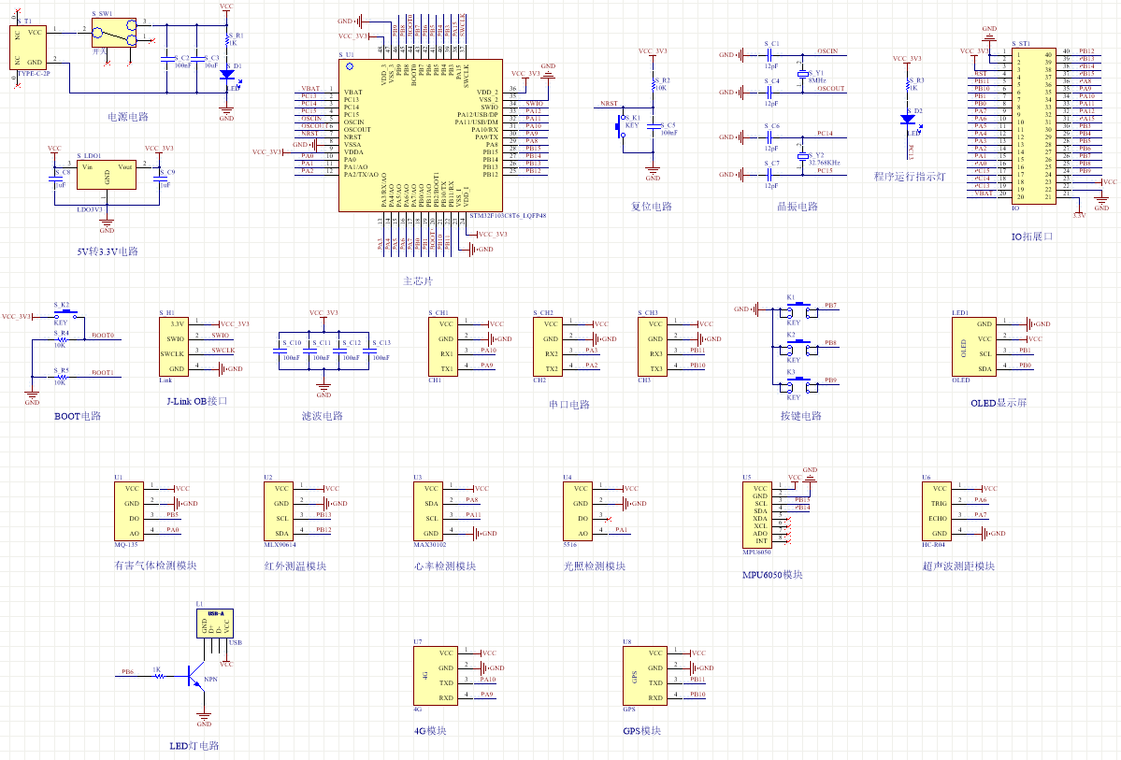Select the S_CH2 serial connector block
The height and width of the screenshot is (760, 1121).
(x=547, y=347)
